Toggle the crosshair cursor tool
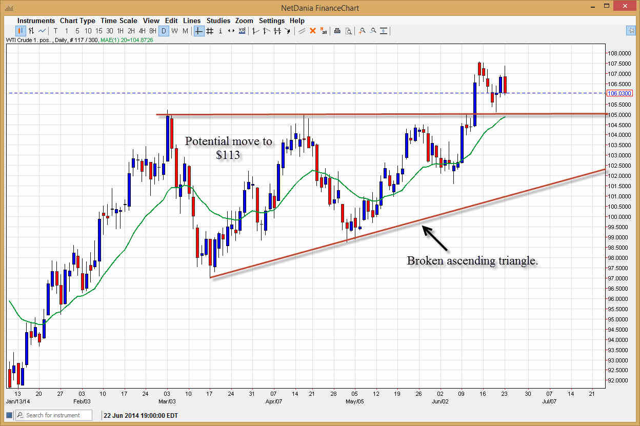Image resolution: width=640 pixels, height=426 pixels. click(198, 31)
